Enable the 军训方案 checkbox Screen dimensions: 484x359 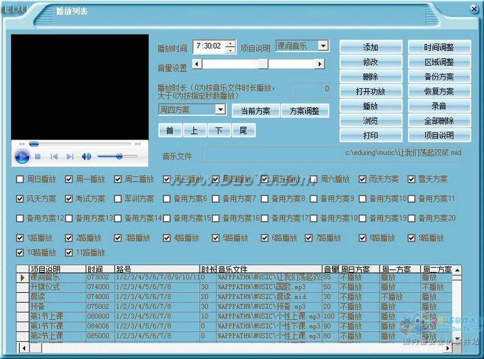pos(118,199)
